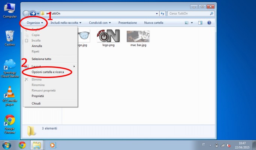Click the Help question mark icon
This screenshot has width=256, height=150.
209,23
